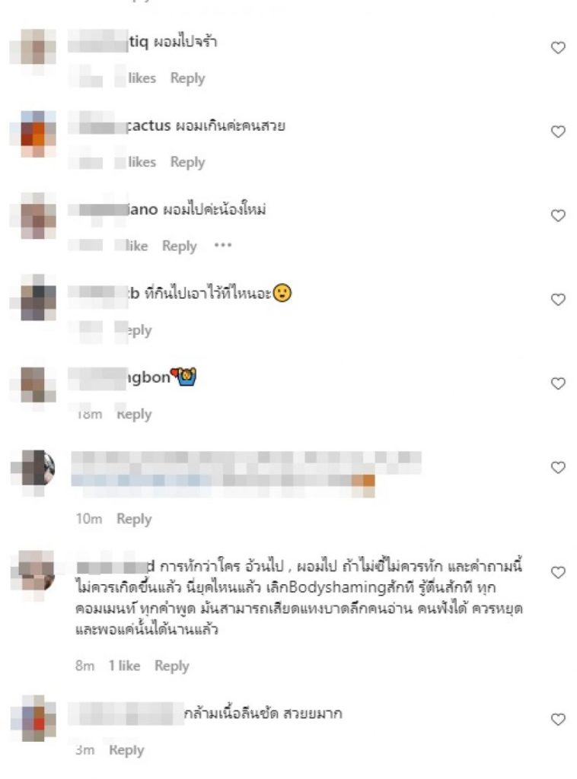Like the long Bodyshaming comment
This screenshot has width=577, height=779.
[558, 572]
